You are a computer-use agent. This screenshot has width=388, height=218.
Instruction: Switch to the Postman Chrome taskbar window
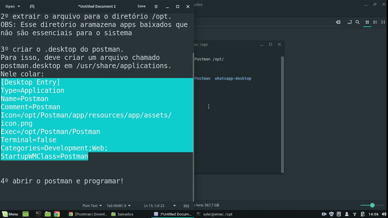pyautogui.click(x=88, y=214)
